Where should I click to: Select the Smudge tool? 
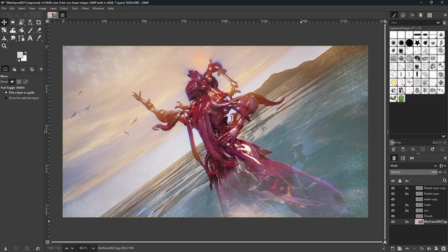(13, 38)
